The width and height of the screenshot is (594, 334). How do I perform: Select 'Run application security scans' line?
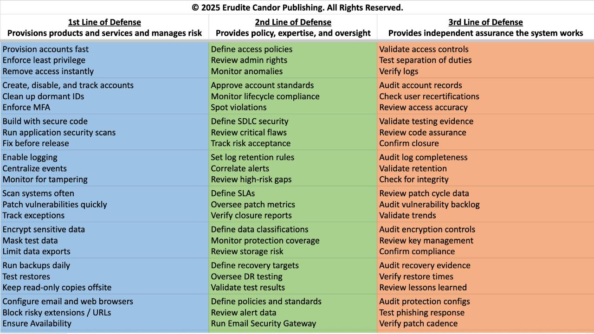(x=59, y=132)
